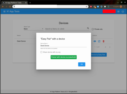View the Desk Device details with the eye icon
The width and height of the screenshot is (127, 94).
[95, 41]
